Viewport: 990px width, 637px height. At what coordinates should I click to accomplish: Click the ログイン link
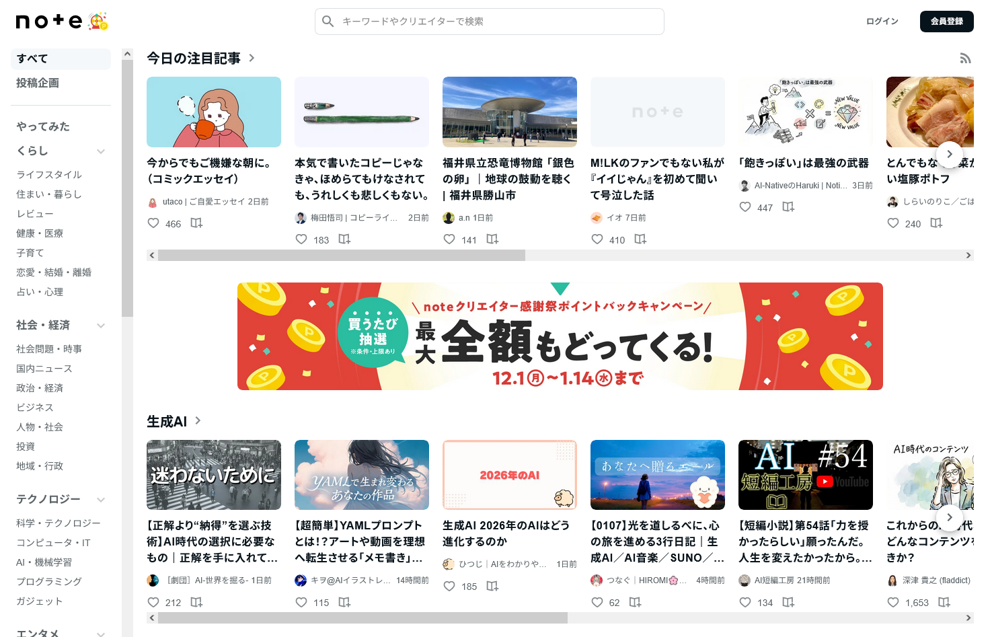882,22
